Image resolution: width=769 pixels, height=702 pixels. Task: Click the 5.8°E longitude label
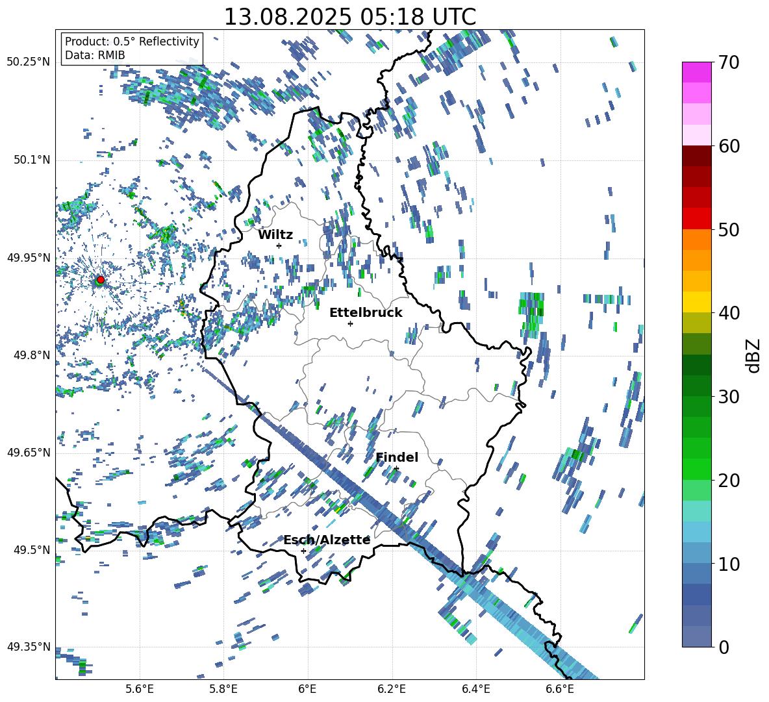(223, 689)
